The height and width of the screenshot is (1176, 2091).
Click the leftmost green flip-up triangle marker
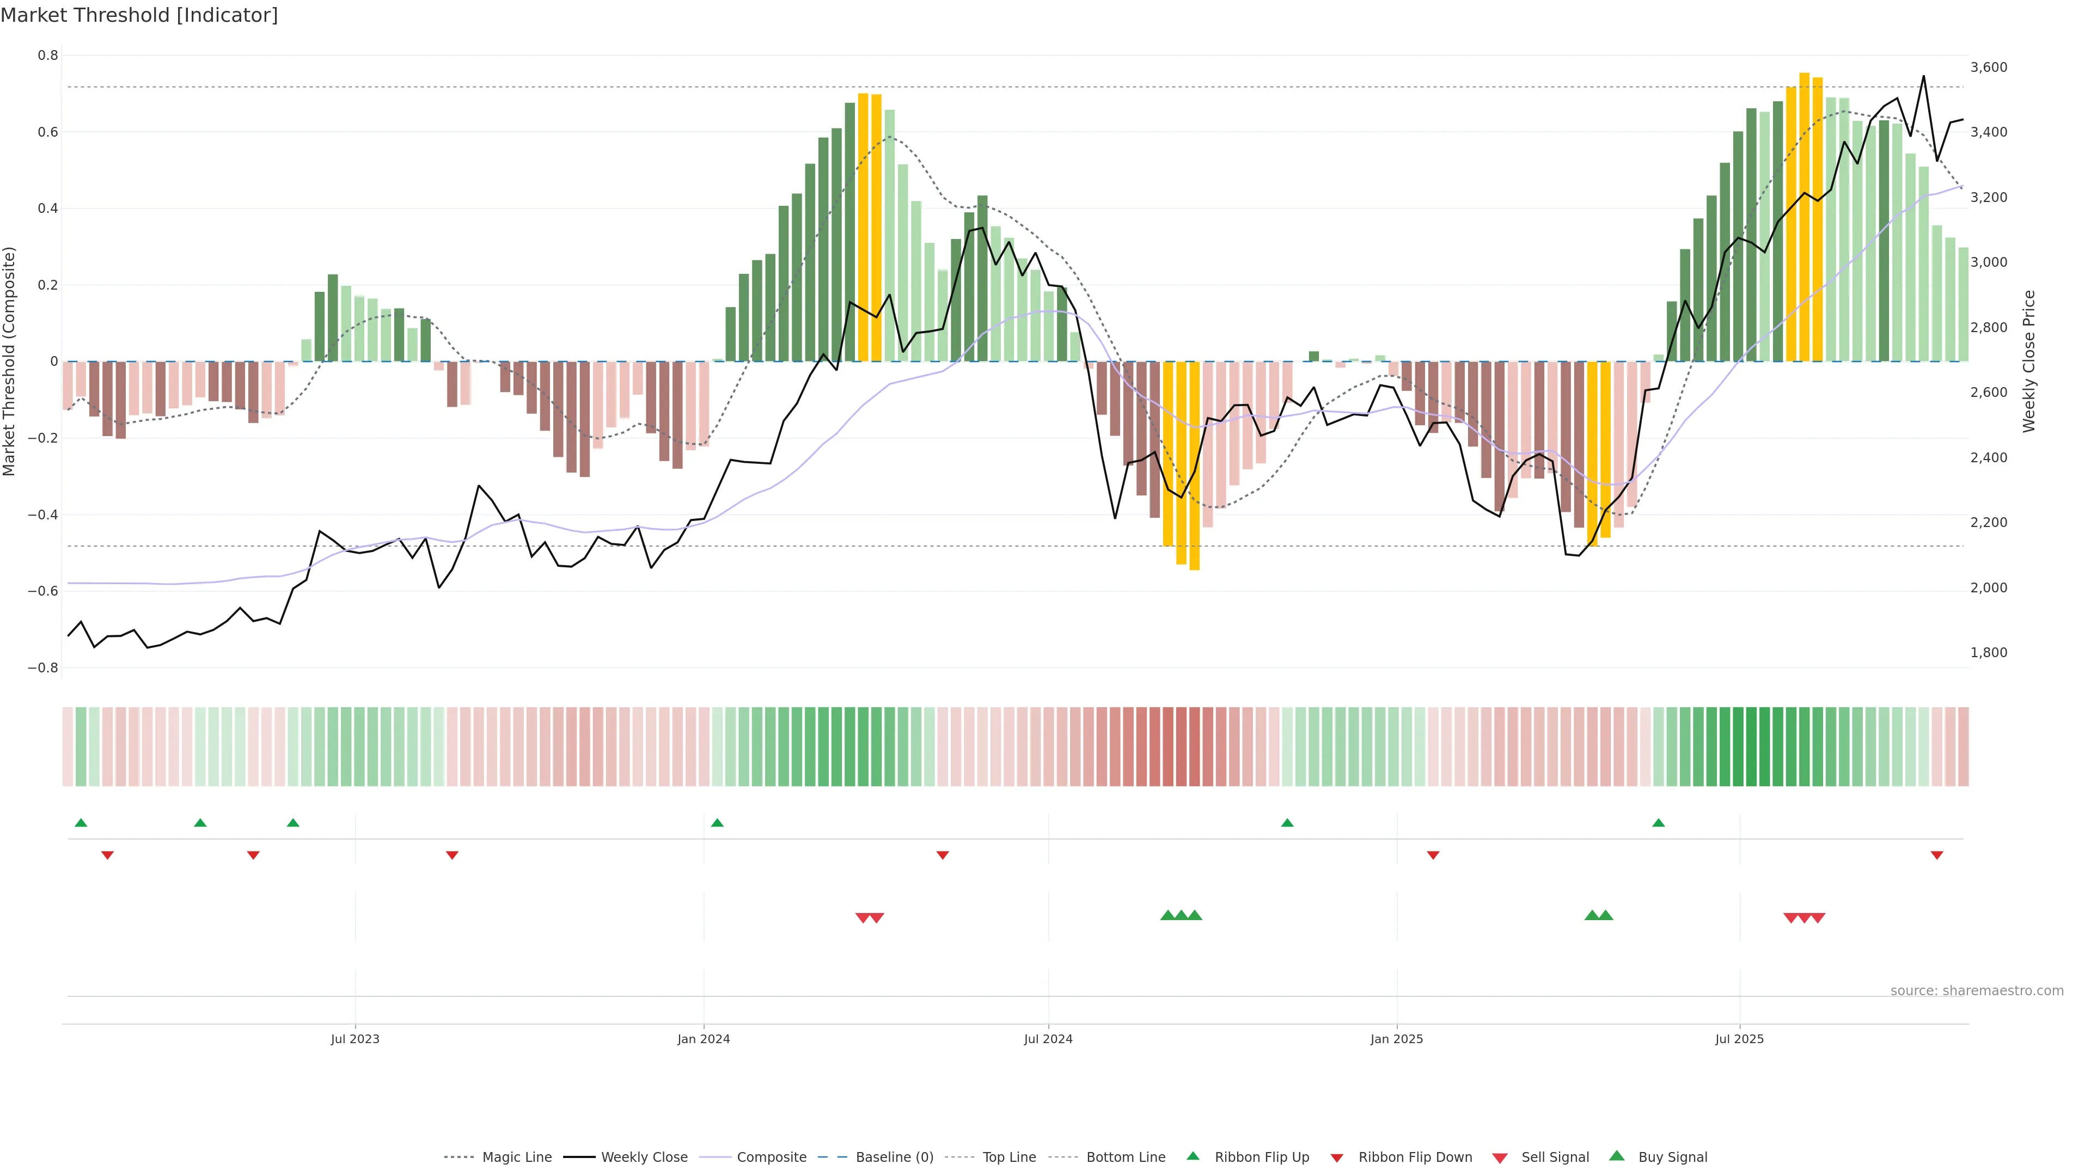[81, 823]
